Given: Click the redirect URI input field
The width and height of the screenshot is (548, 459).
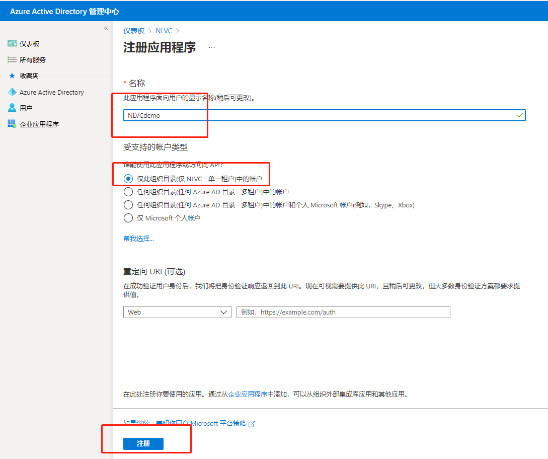Looking at the screenshot, I should pyautogui.click(x=343, y=312).
